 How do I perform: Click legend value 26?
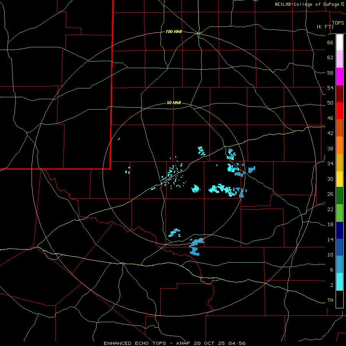[x=330, y=194]
